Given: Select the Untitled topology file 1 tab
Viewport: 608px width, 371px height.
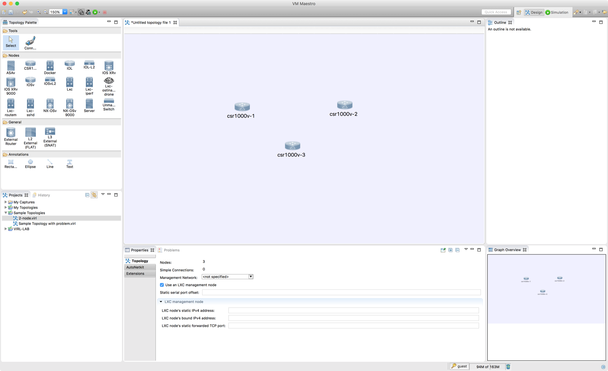Looking at the screenshot, I should [x=151, y=23].
